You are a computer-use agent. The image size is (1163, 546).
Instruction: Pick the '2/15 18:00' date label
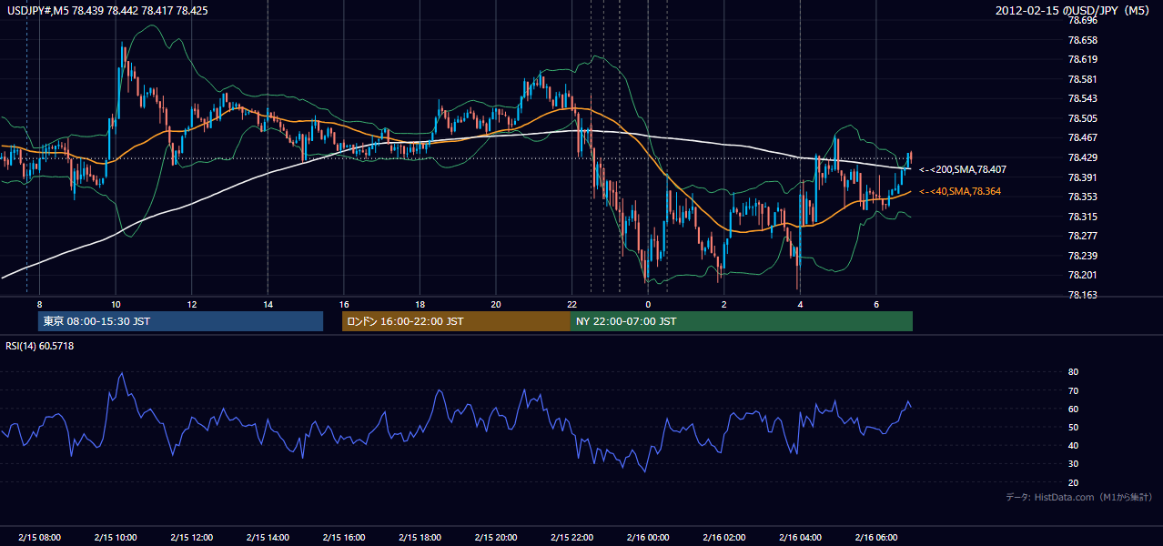pyautogui.click(x=420, y=538)
